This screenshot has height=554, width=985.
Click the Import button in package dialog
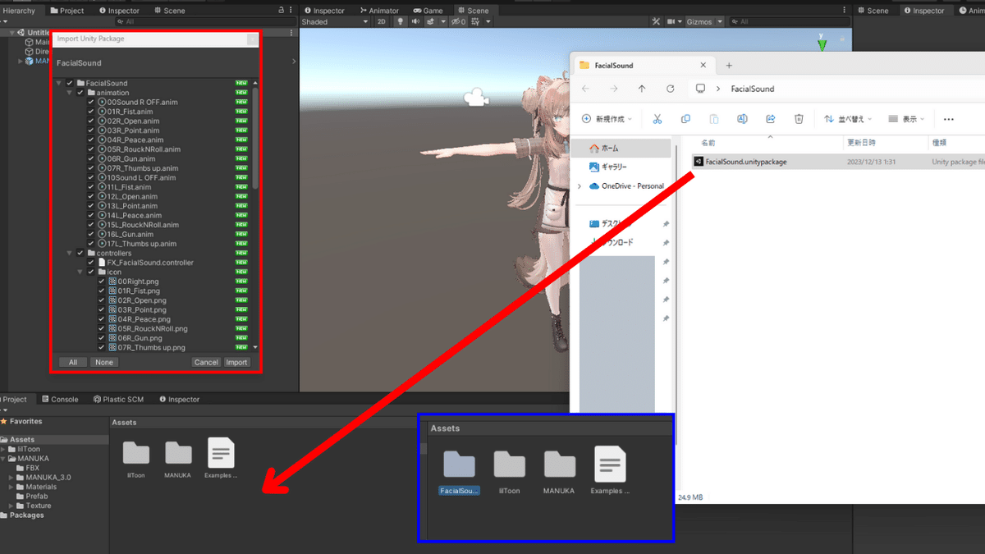[x=237, y=362]
